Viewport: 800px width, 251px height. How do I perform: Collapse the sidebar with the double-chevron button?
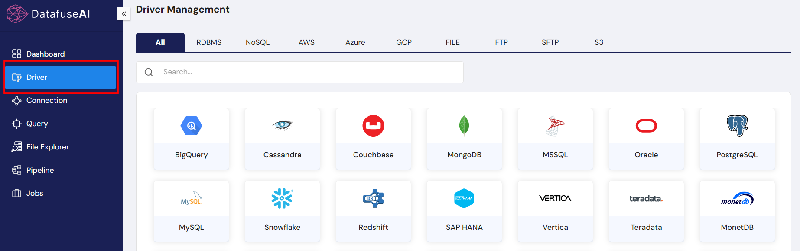pyautogui.click(x=124, y=14)
